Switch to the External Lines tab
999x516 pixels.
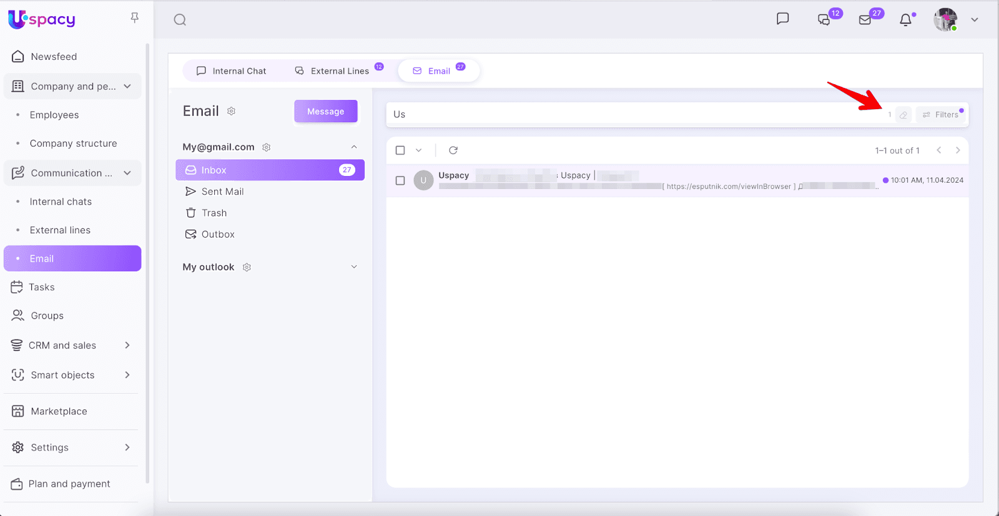pyautogui.click(x=333, y=71)
